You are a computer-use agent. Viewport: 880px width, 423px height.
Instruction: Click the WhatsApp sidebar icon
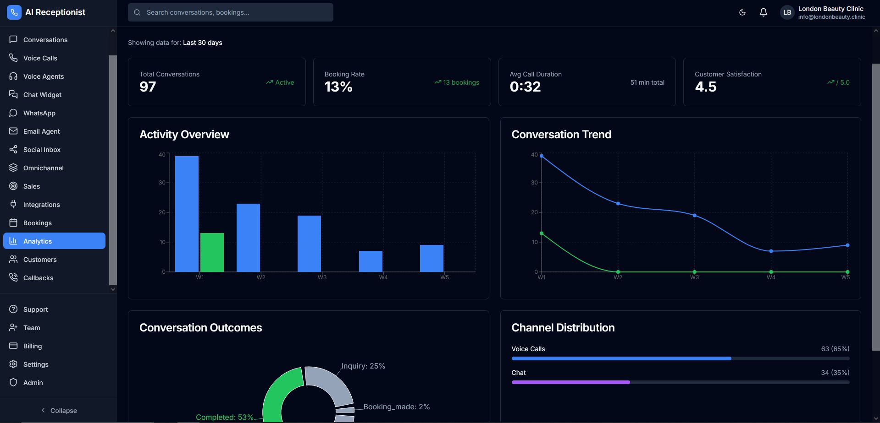pos(13,113)
